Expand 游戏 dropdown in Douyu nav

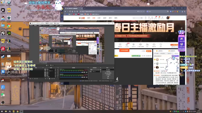click(x=110, y=18)
